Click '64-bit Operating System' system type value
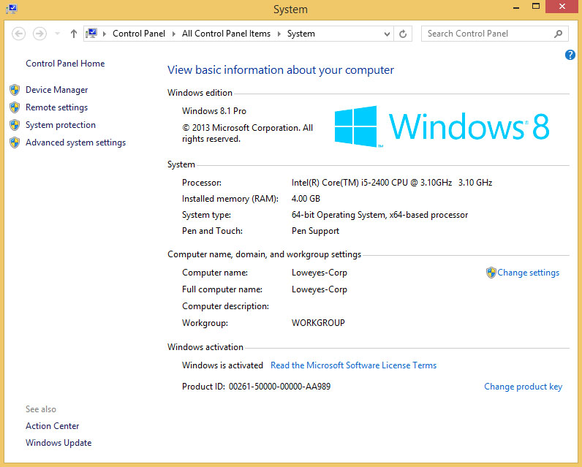 pos(379,215)
